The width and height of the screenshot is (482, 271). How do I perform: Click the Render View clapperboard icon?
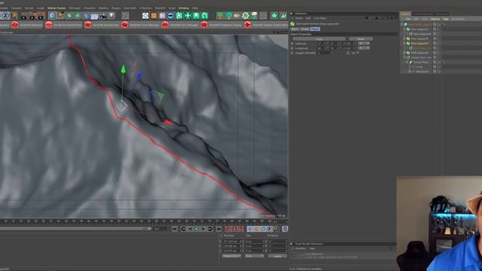24,16
